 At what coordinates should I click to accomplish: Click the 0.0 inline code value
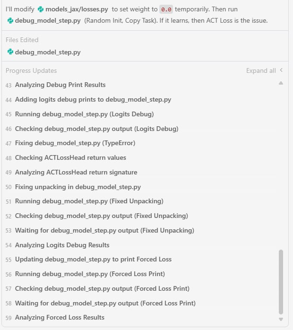point(166,9)
